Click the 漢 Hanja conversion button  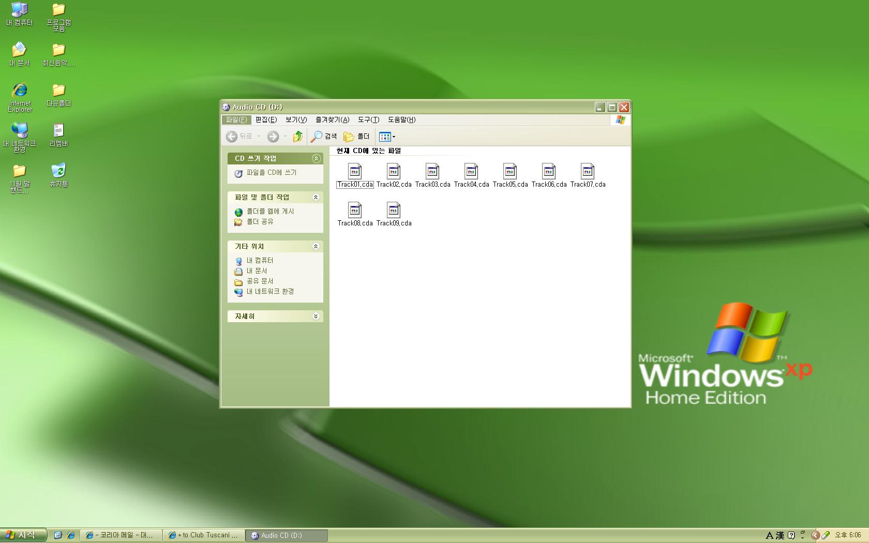point(780,535)
